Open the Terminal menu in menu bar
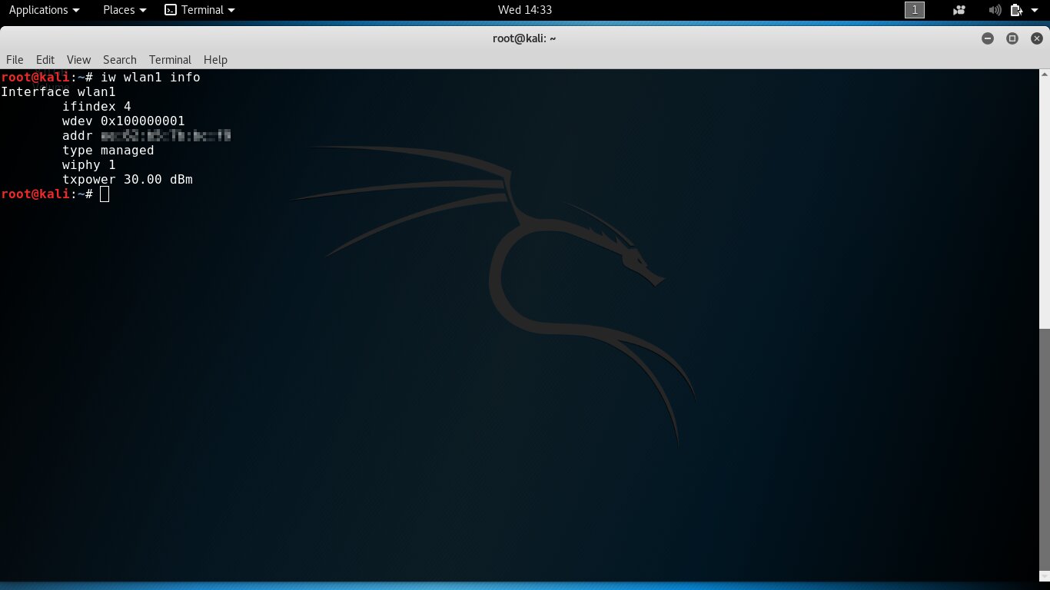Viewport: 1050px width, 590px height. [170, 60]
